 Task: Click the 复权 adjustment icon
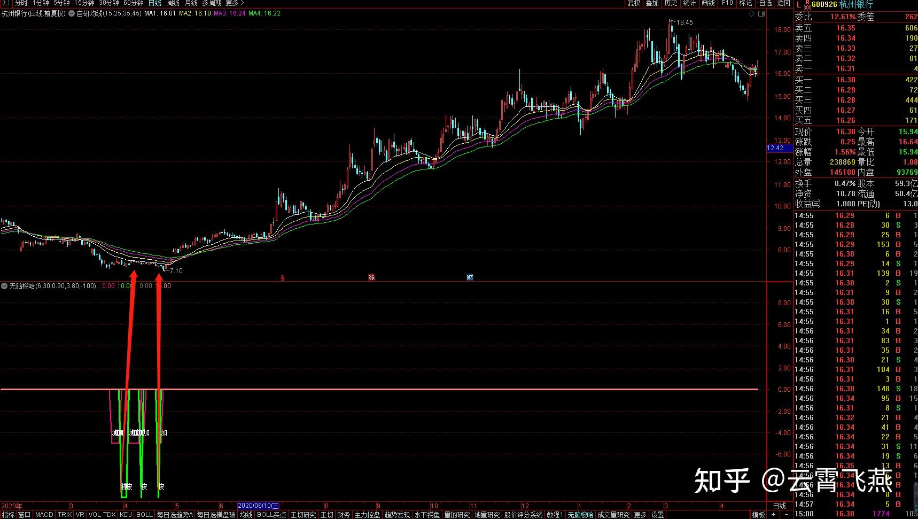click(x=634, y=3)
